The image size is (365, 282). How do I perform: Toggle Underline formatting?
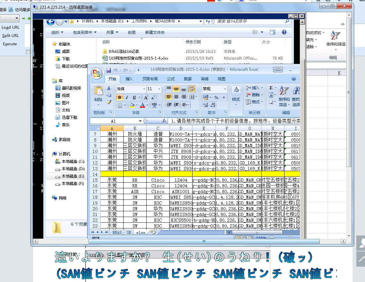[x=134, y=97]
